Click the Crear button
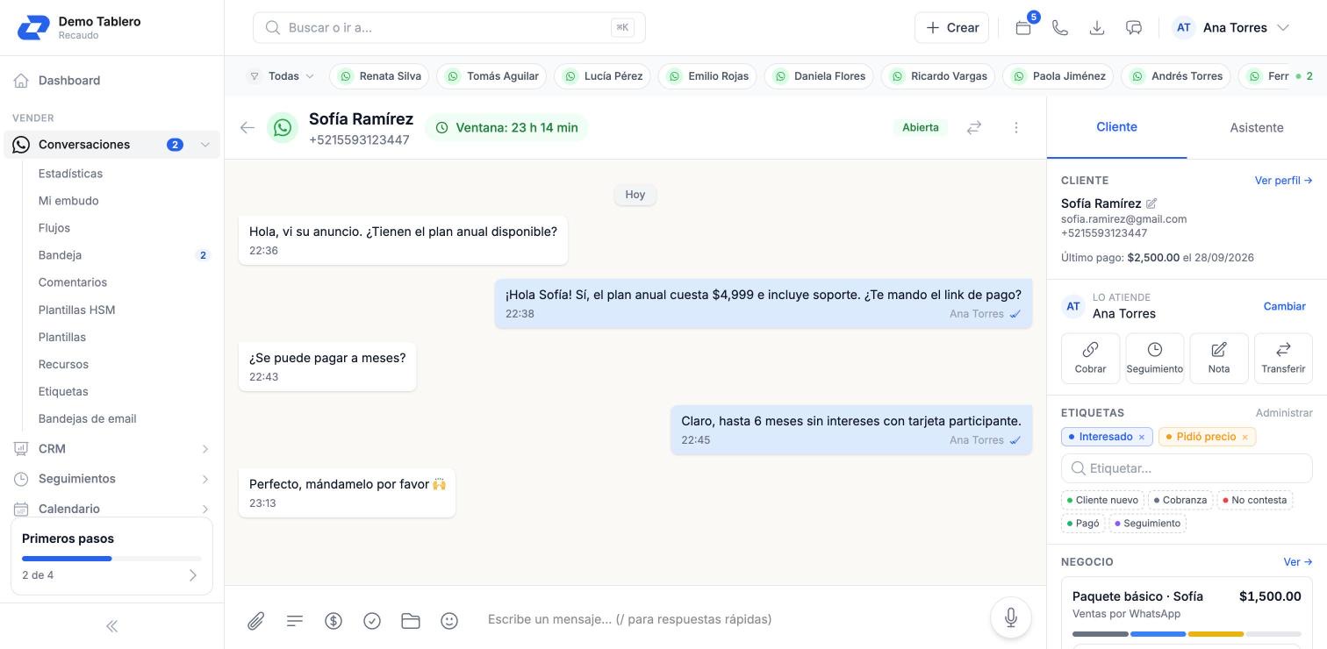This screenshot has height=649, width=1327. [x=952, y=27]
